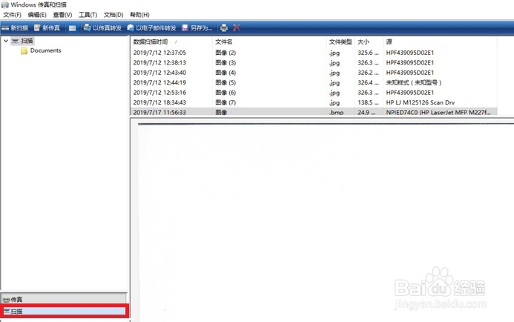Select the 扫描 root tree item
The image size is (514, 322).
pyautogui.click(x=22, y=41)
